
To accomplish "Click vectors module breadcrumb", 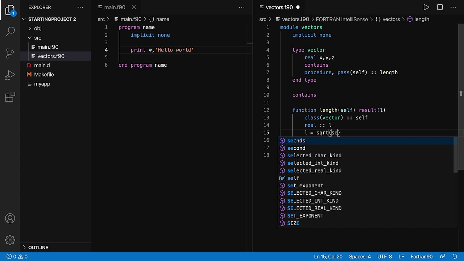I will pyautogui.click(x=388, y=19).
